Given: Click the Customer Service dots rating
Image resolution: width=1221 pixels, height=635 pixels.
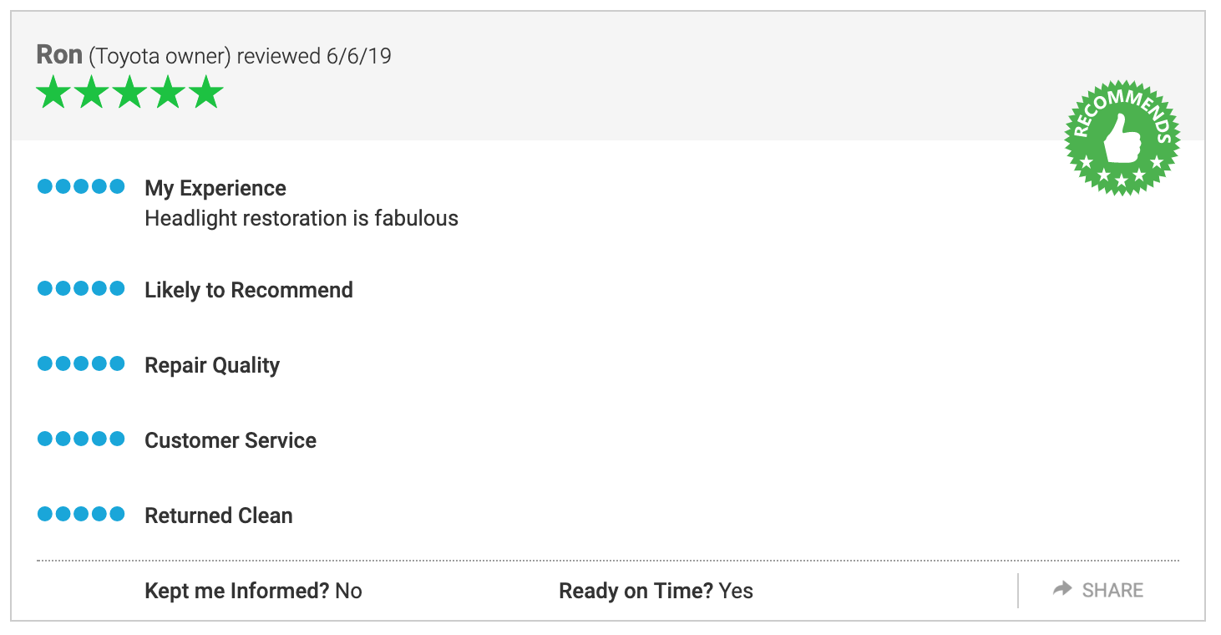Looking at the screenshot, I should click(x=81, y=439).
